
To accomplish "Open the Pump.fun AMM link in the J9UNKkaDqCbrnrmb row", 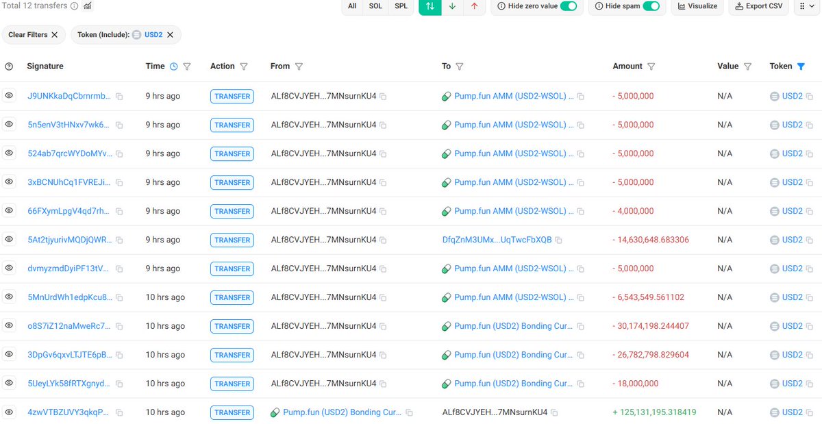I will (x=514, y=97).
